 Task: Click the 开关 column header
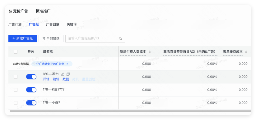tap(31, 51)
